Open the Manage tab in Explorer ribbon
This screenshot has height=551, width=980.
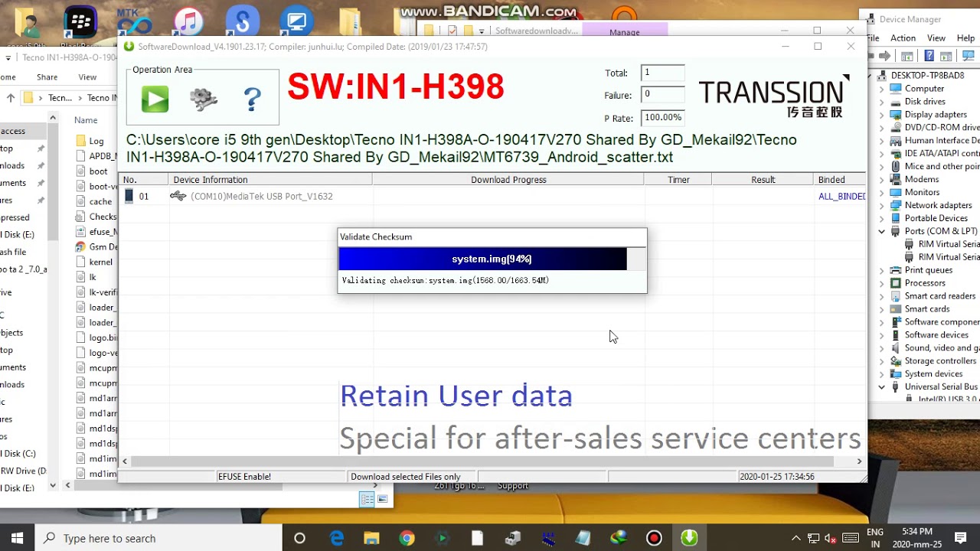[x=625, y=32]
